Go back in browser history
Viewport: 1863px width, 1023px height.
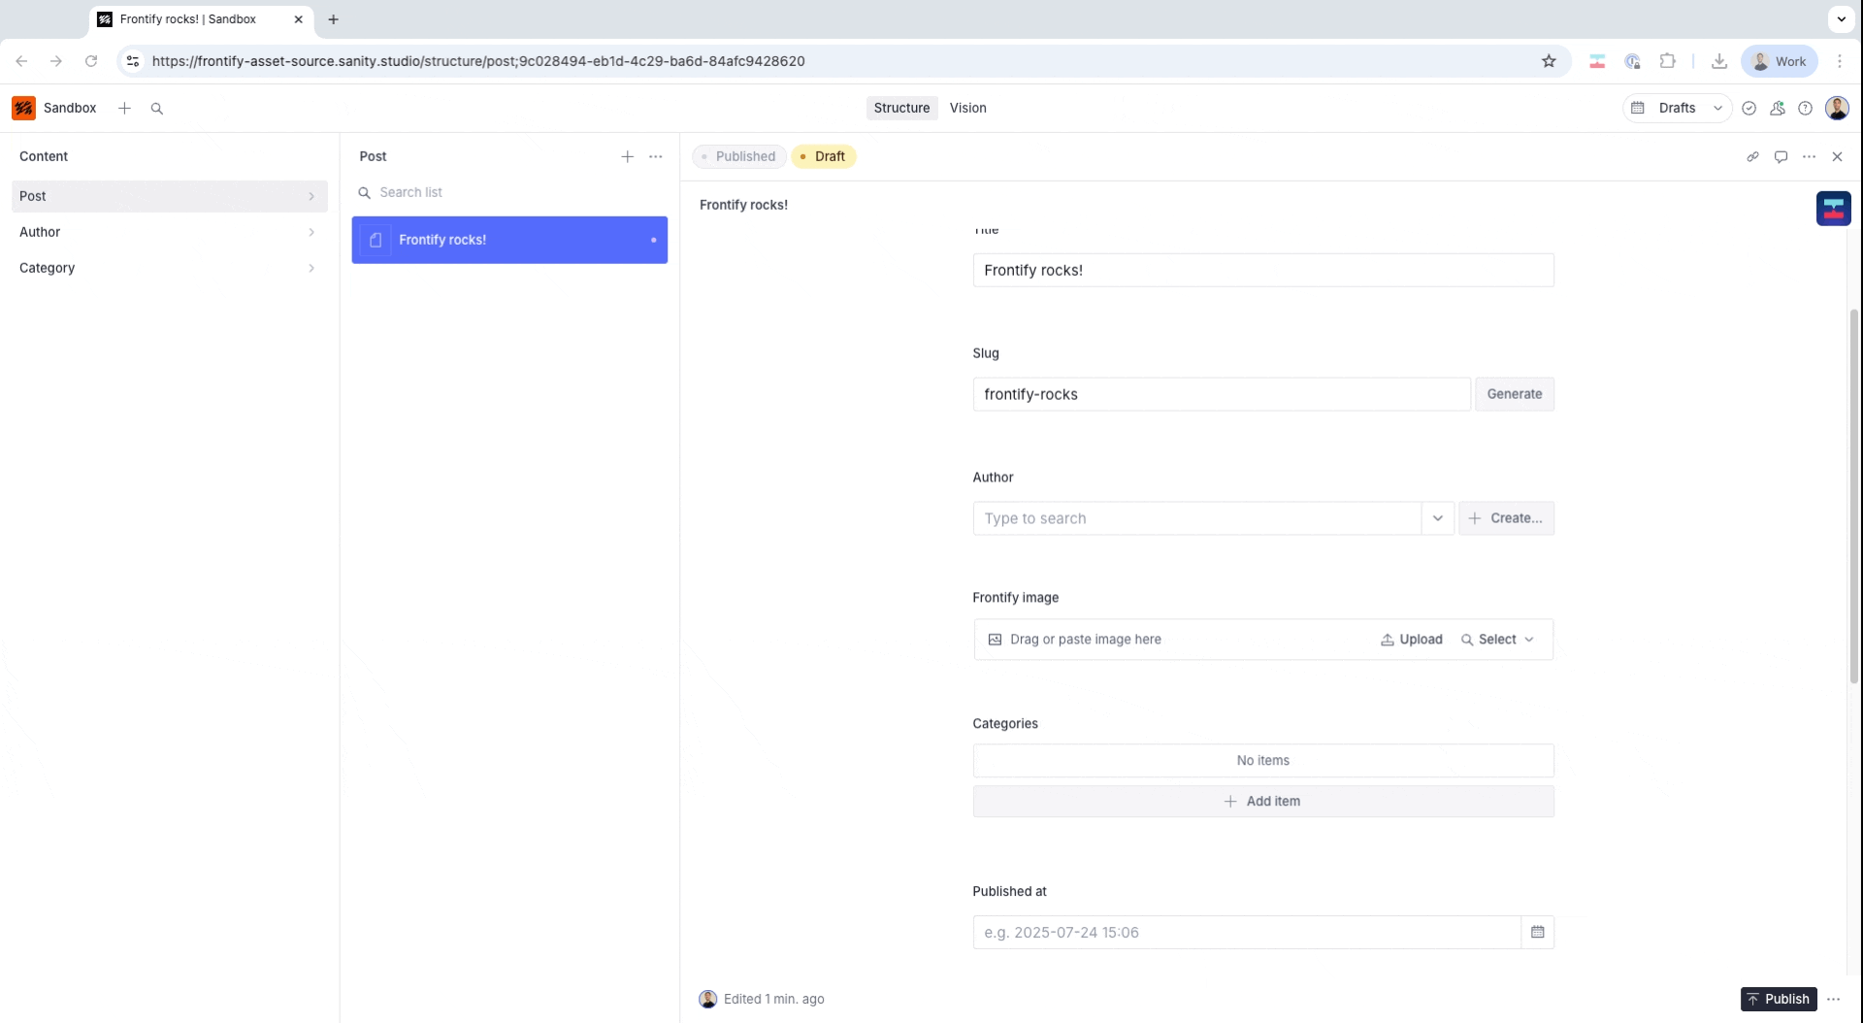point(21,61)
